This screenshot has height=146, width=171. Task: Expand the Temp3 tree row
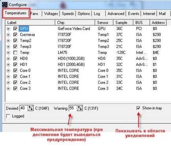pos(8,46)
